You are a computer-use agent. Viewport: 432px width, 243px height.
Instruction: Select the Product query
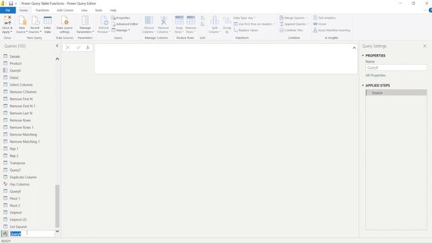(16, 63)
